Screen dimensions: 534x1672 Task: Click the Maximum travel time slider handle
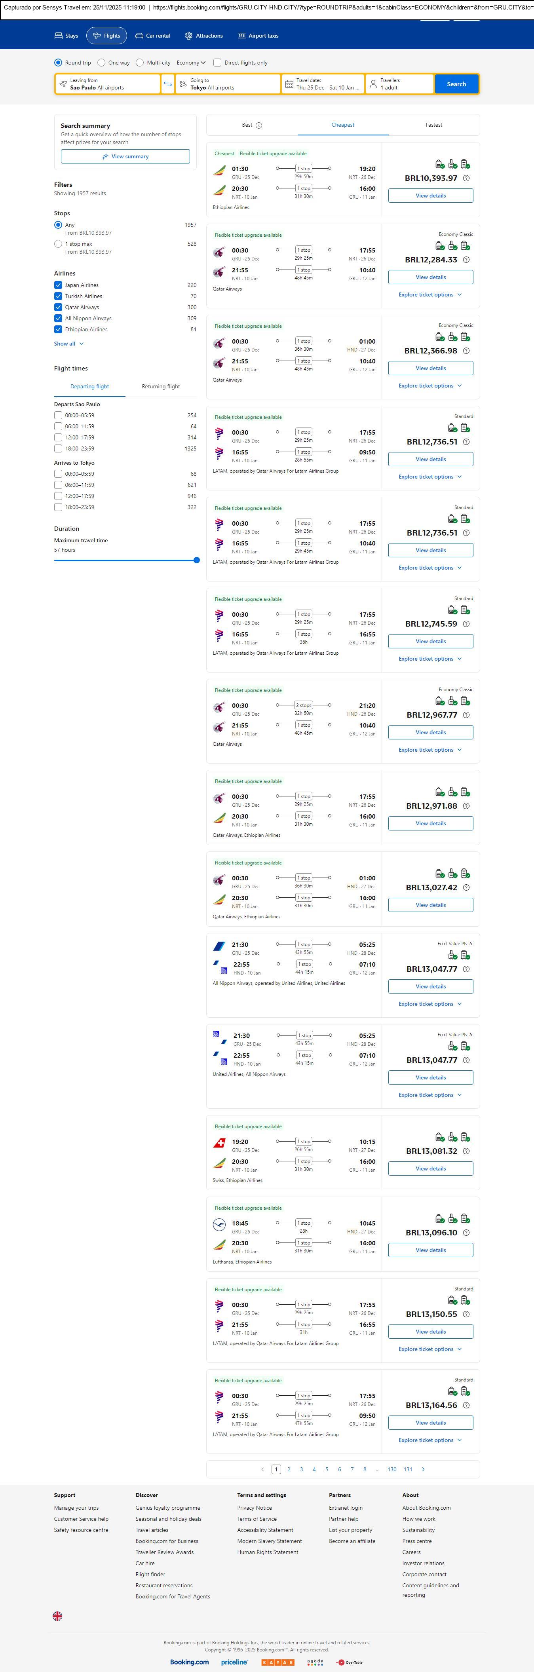click(x=197, y=560)
